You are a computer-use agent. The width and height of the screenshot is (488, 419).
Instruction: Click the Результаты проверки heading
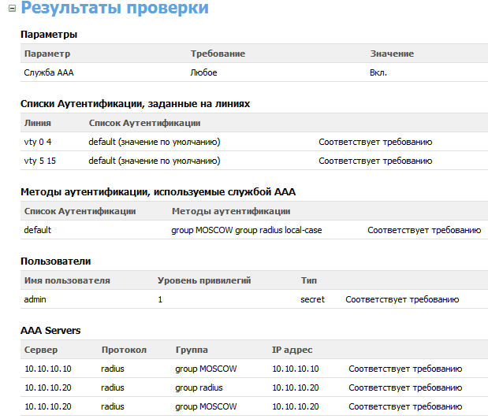[x=115, y=9]
